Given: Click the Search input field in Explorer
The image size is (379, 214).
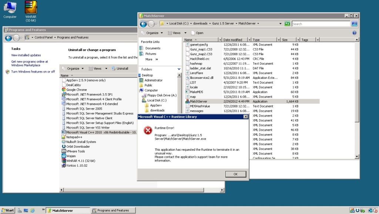Looking at the screenshot, I should 321,24.
